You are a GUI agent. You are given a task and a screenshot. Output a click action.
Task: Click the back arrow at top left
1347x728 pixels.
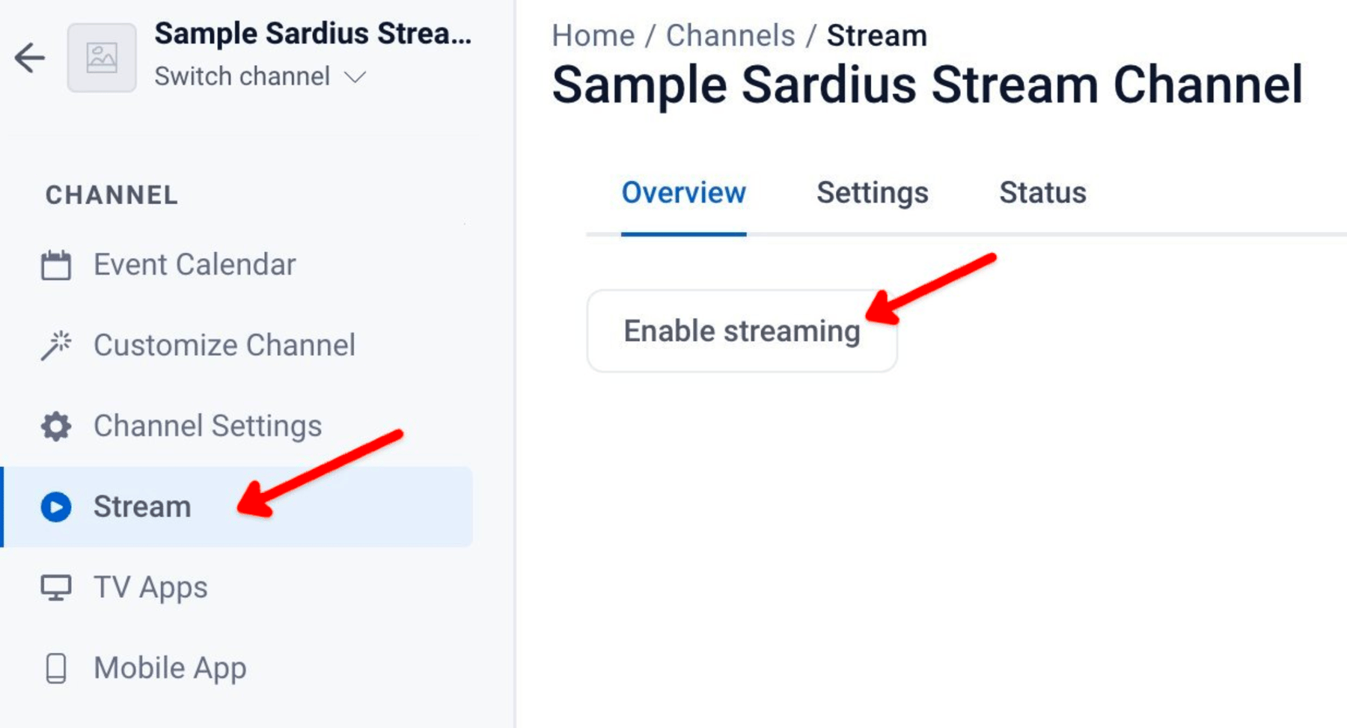point(30,57)
